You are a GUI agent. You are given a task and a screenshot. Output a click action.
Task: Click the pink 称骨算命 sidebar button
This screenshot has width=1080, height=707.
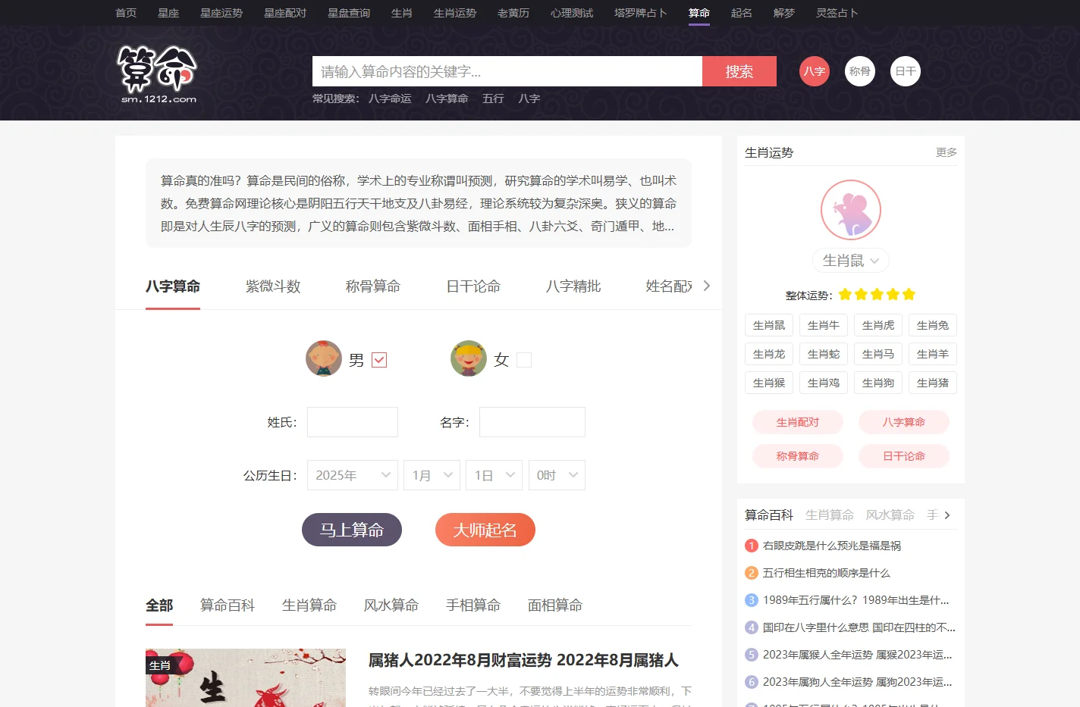tap(798, 456)
